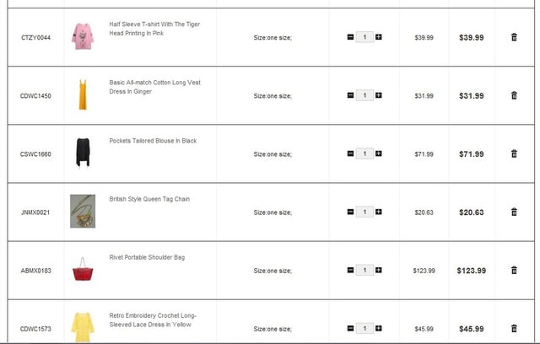This screenshot has height=344, width=540.
Task: View the red shoulder bag thumbnail
Action: [x=82, y=270]
